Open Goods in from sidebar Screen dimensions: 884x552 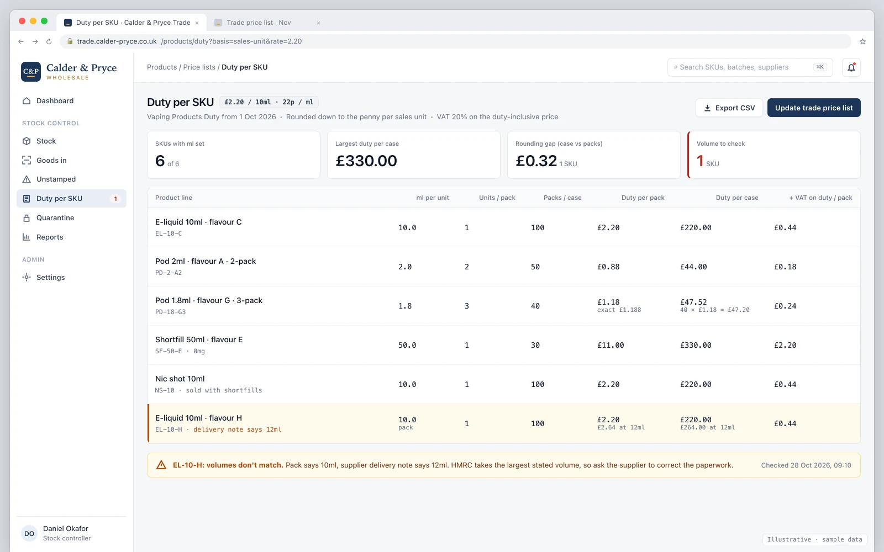tap(71, 160)
